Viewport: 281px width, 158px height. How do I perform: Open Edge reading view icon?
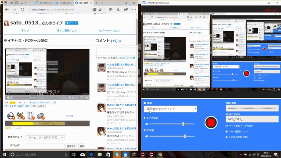point(94,10)
